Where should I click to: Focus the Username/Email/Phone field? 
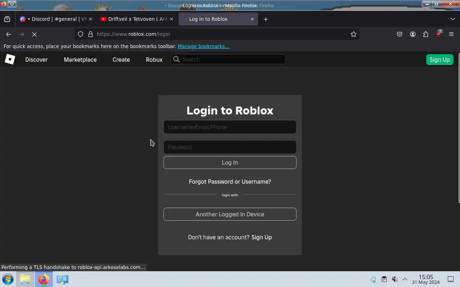(230, 127)
